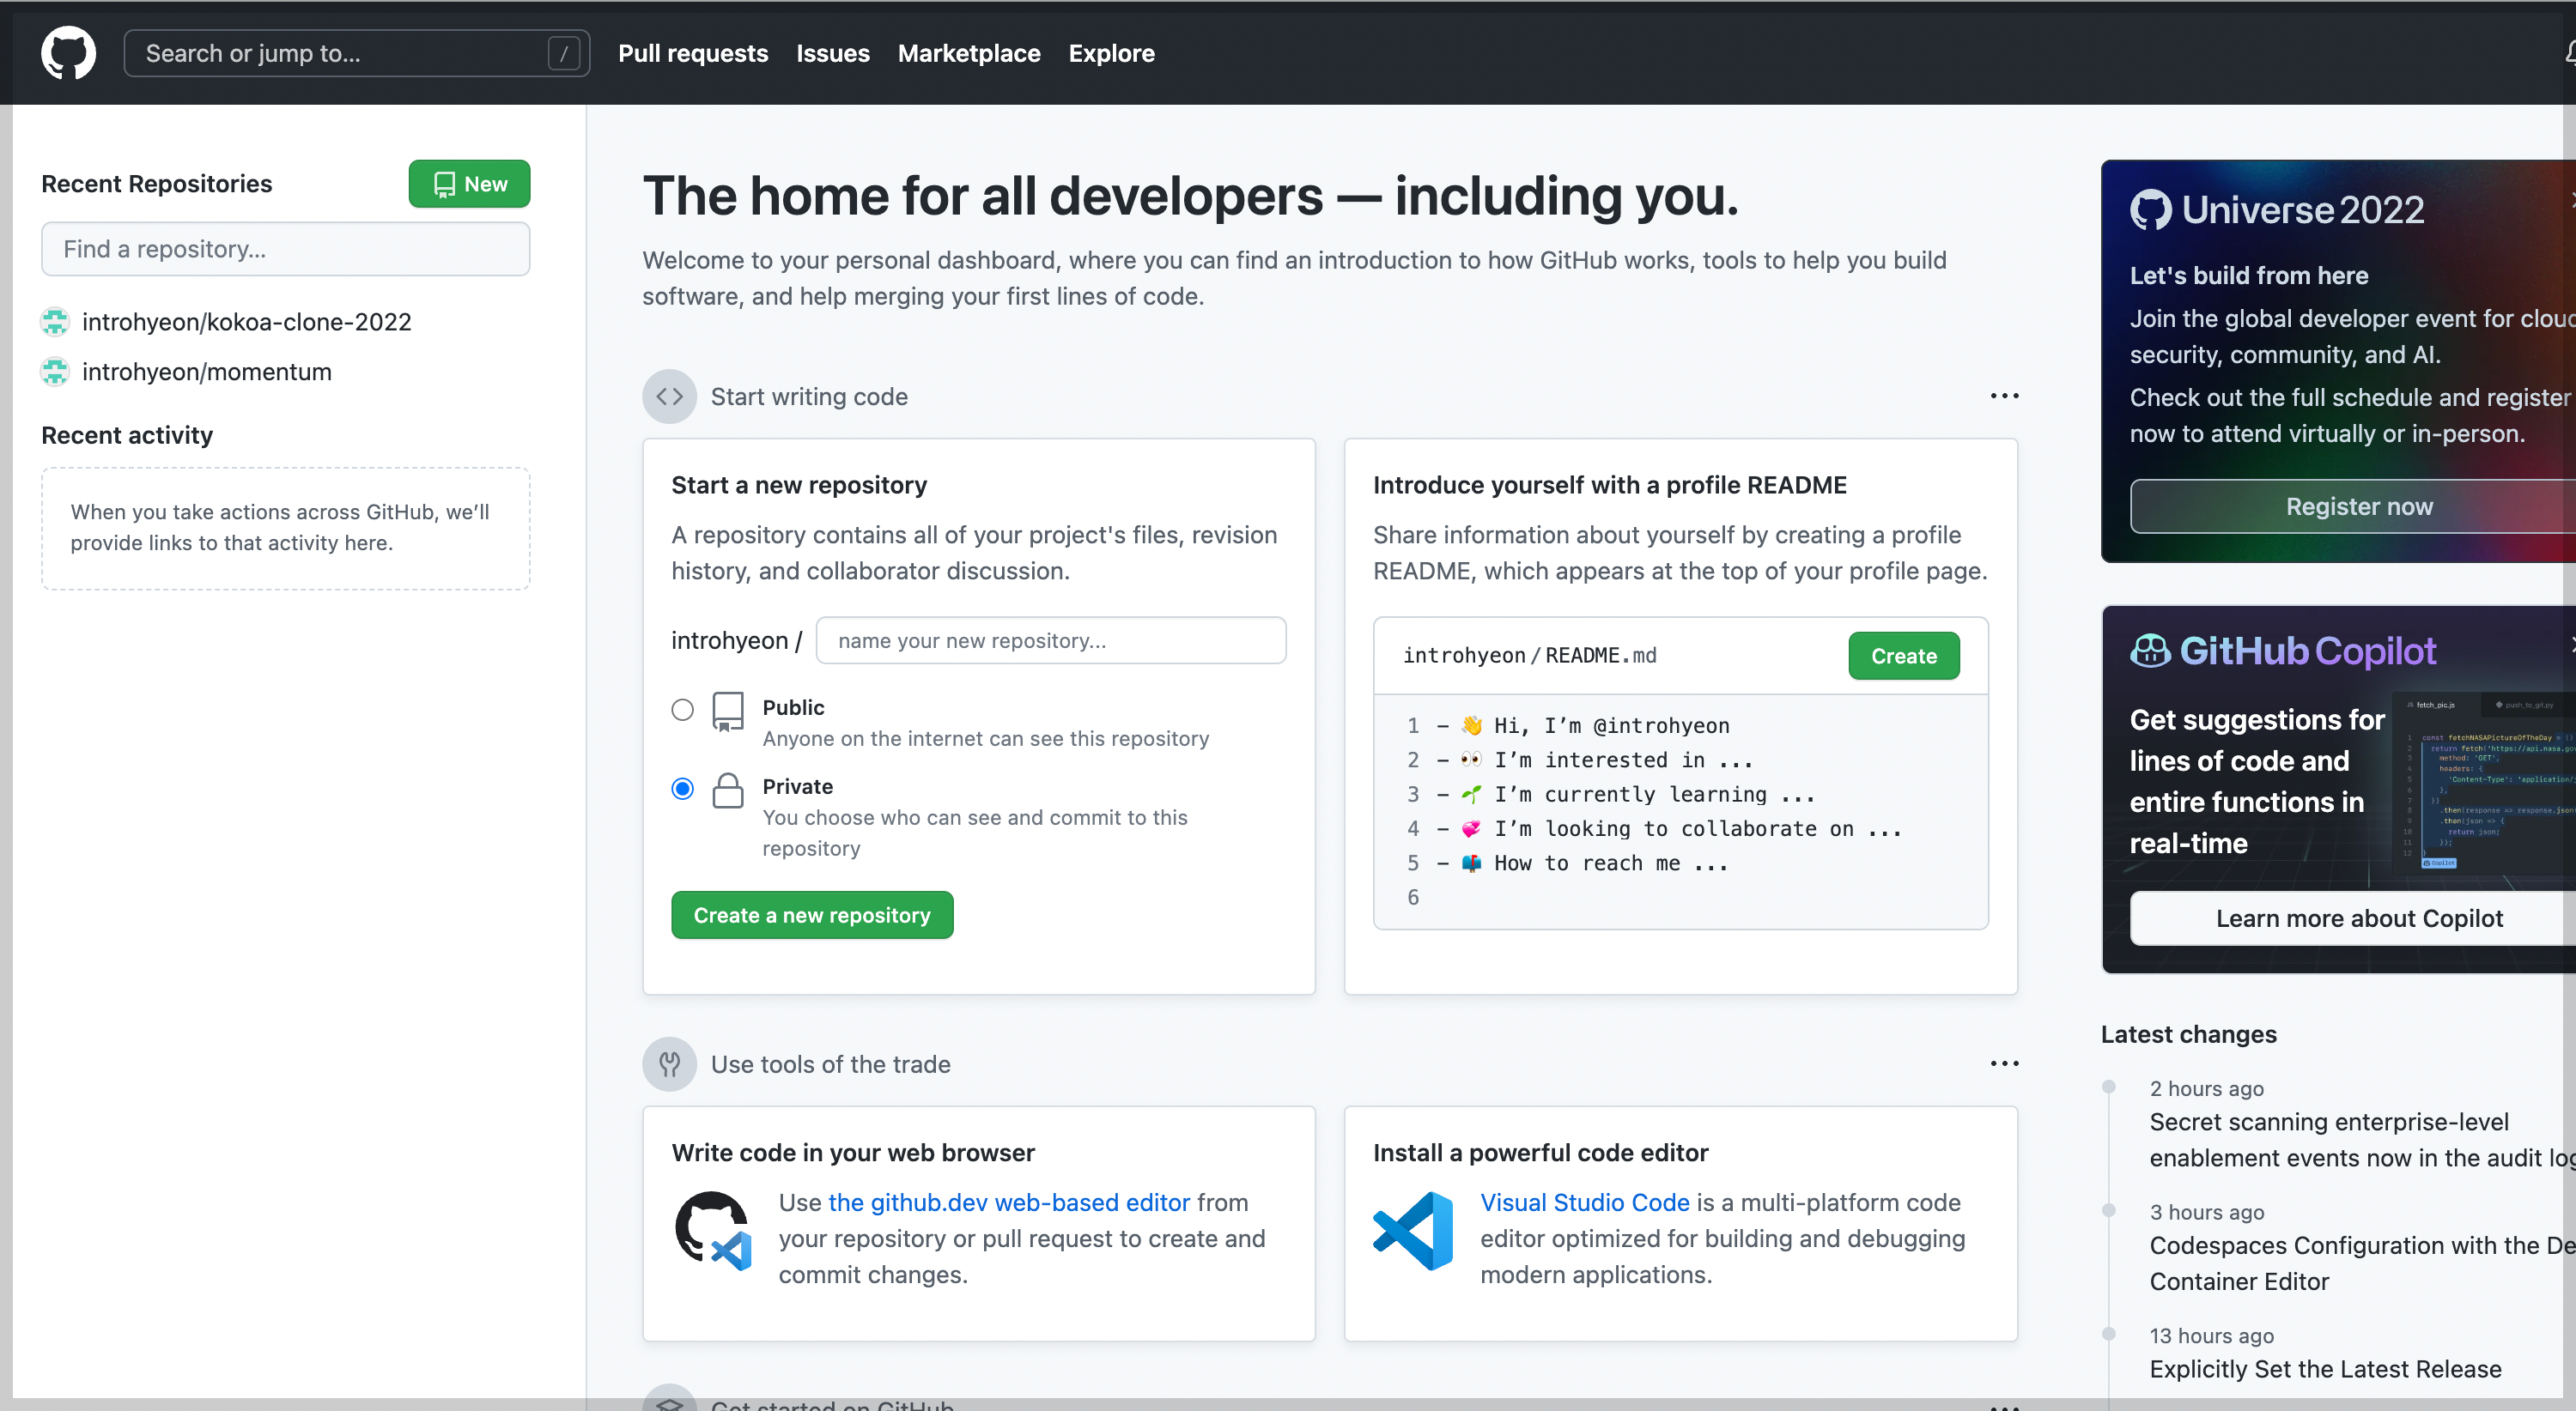
Task: Select the Private repository radio button
Action: coord(682,789)
